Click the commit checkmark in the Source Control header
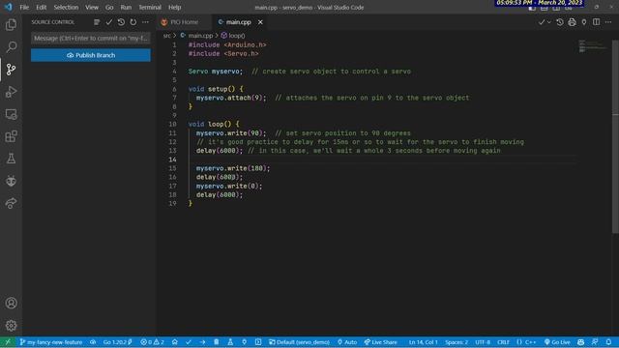The height and width of the screenshot is (348, 619). [x=109, y=22]
